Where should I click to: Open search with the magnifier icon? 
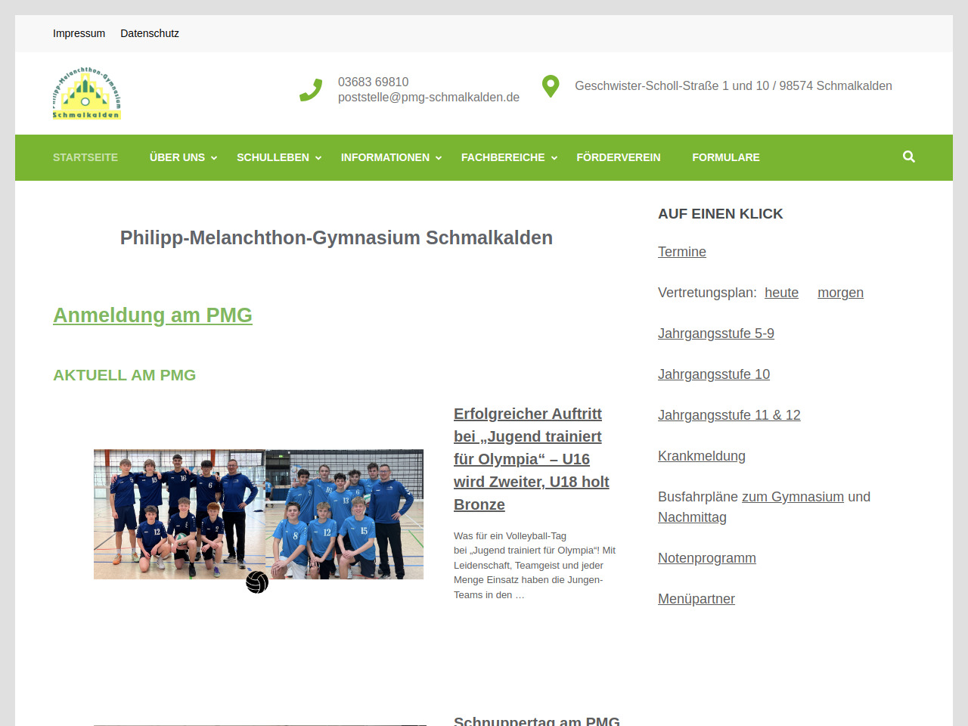[x=908, y=157]
